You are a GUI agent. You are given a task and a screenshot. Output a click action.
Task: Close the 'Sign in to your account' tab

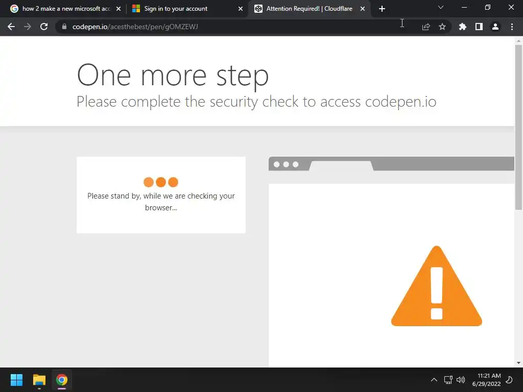(241, 9)
